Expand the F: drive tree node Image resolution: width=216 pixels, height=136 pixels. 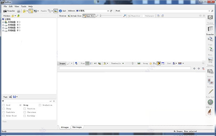(3, 31)
